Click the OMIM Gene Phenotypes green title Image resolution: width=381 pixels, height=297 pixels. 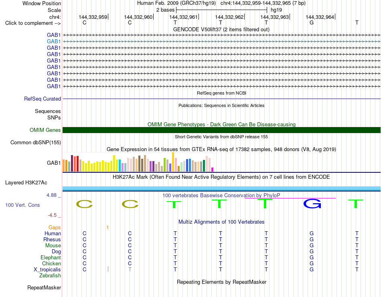coord(221,124)
